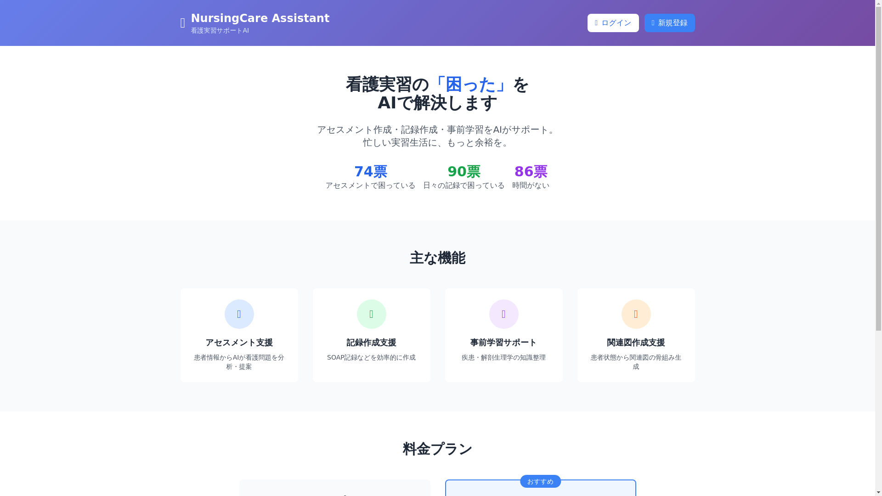Click the 「困った」 highlighted headline text
Screen dimensions: 882x496
[470, 85]
